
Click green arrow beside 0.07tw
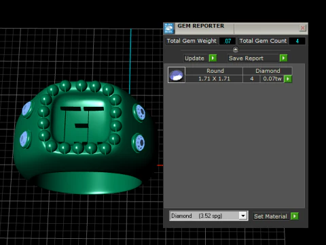tap(288, 79)
